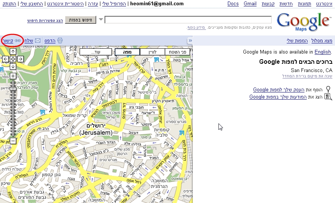This screenshot has height=203, width=335.
Task: Click the שלח send link
Action: coord(29,41)
